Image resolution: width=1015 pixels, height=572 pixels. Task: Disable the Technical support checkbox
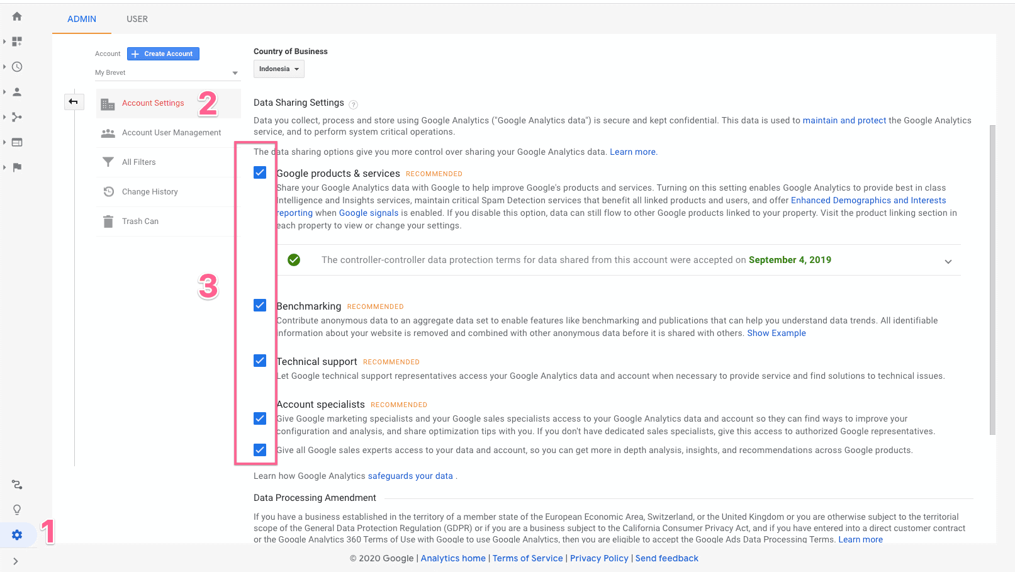click(x=260, y=361)
